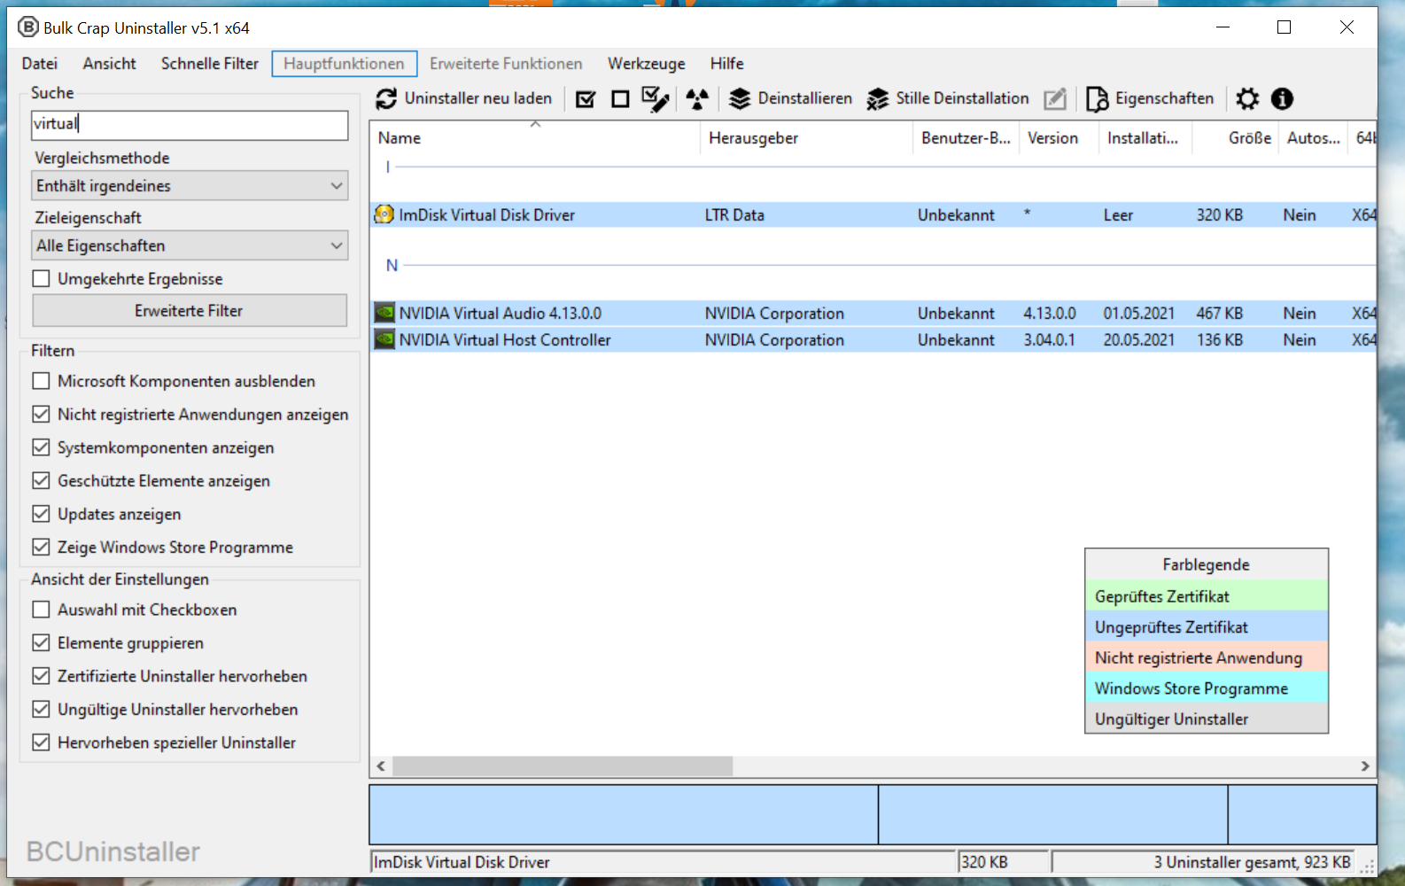
Task: Click the scrollbar right arrow
Action: coord(1365,766)
